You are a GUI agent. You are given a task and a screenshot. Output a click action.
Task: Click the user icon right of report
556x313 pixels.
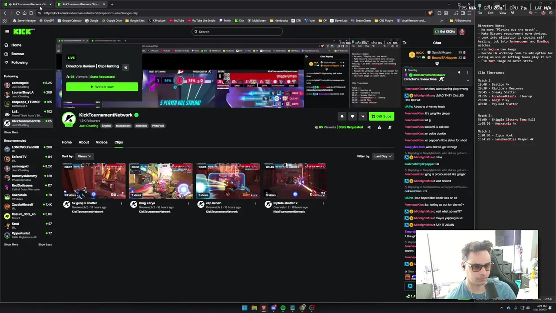point(390,127)
